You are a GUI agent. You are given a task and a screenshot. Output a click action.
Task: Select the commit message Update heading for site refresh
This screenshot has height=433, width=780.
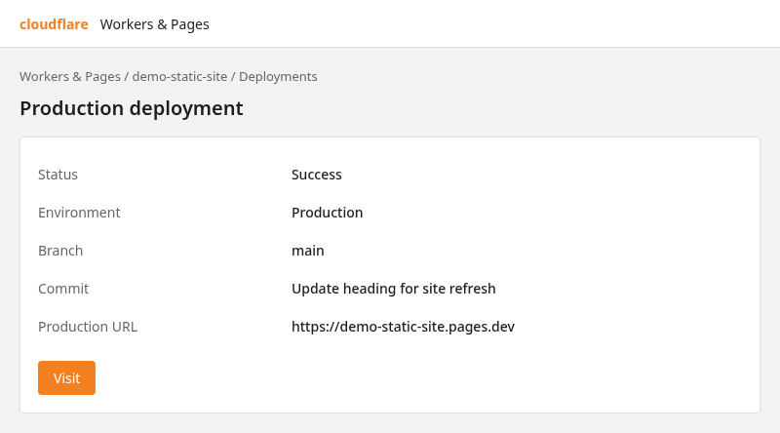tap(394, 289)
